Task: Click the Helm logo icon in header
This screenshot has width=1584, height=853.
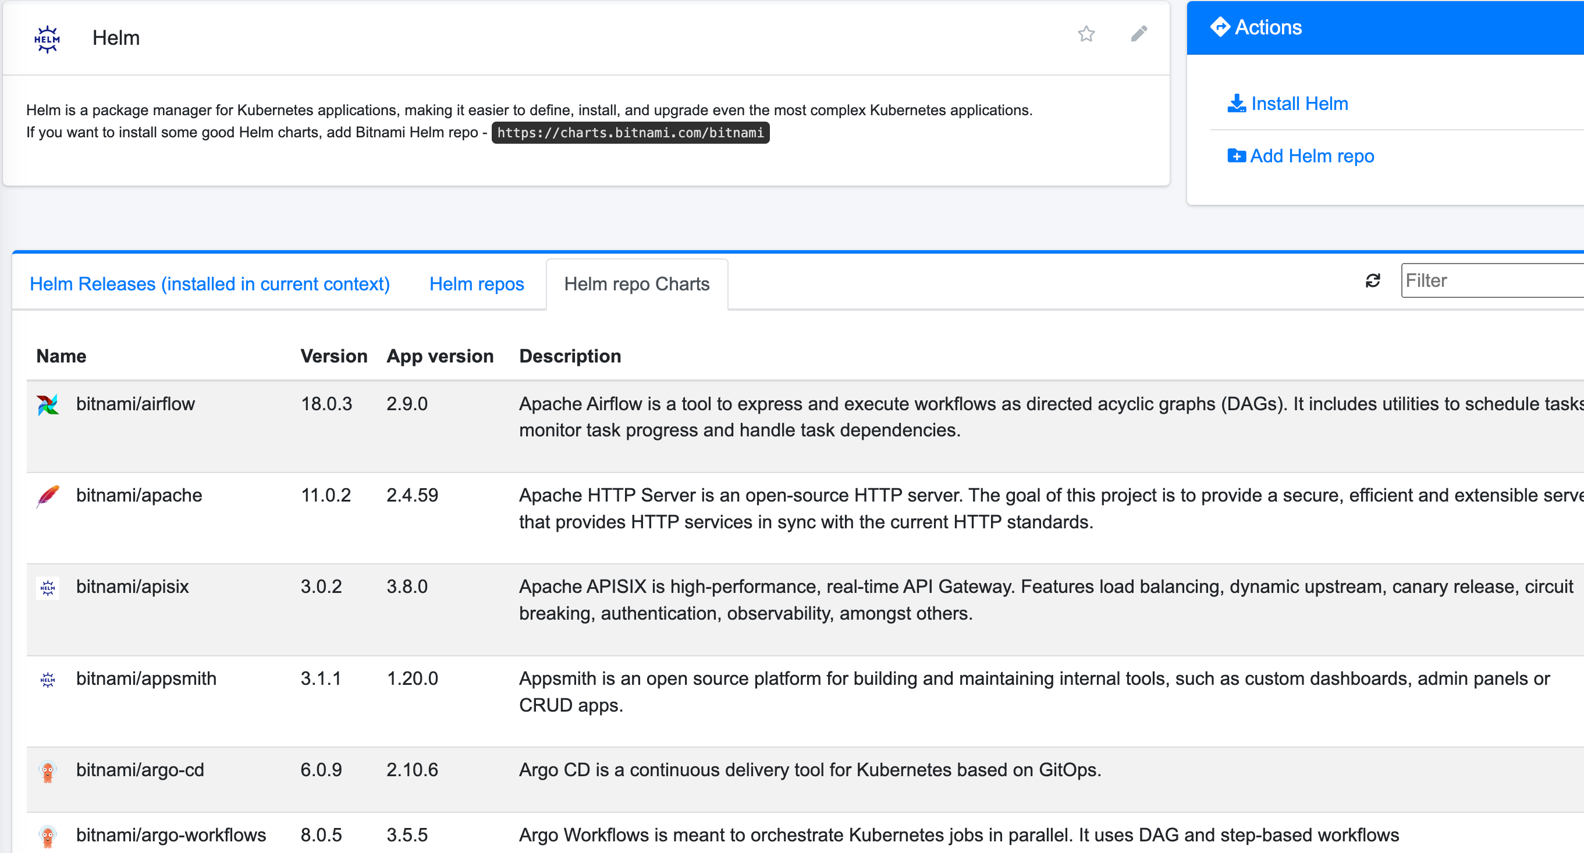Action: coord(47,39)
